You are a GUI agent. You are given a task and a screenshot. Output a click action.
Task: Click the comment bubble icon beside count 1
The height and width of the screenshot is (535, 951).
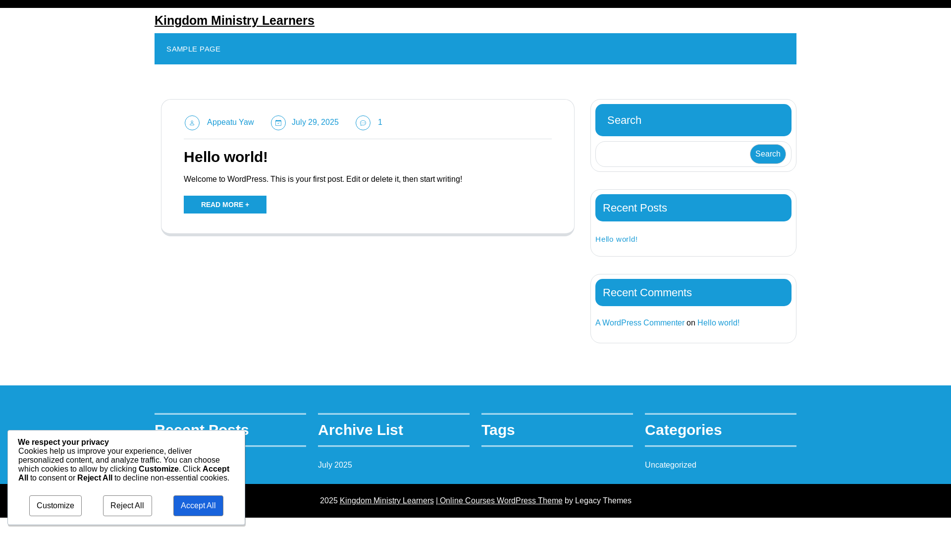363,123
